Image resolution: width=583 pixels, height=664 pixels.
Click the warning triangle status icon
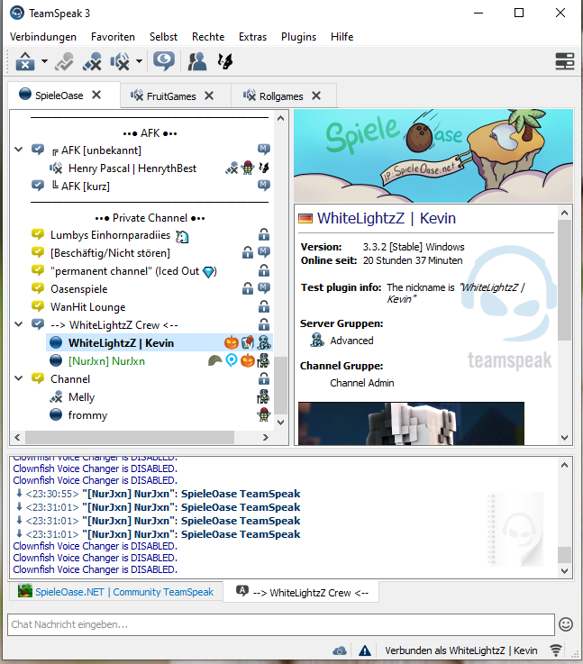(365, 650)
